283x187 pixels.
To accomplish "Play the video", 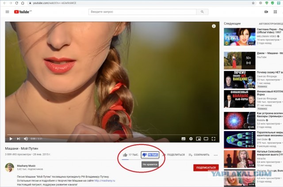I will point(11,139).
